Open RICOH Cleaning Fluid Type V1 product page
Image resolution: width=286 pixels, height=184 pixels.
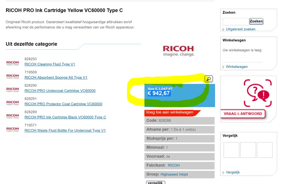point(50,64)
